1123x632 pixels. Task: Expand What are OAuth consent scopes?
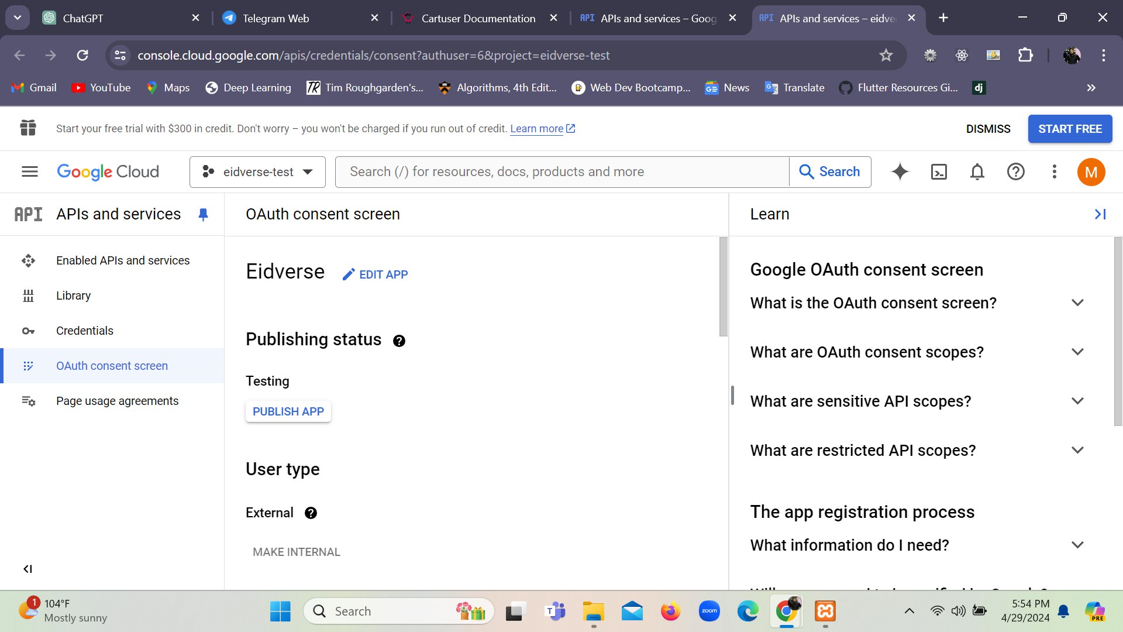coord(917,352)
